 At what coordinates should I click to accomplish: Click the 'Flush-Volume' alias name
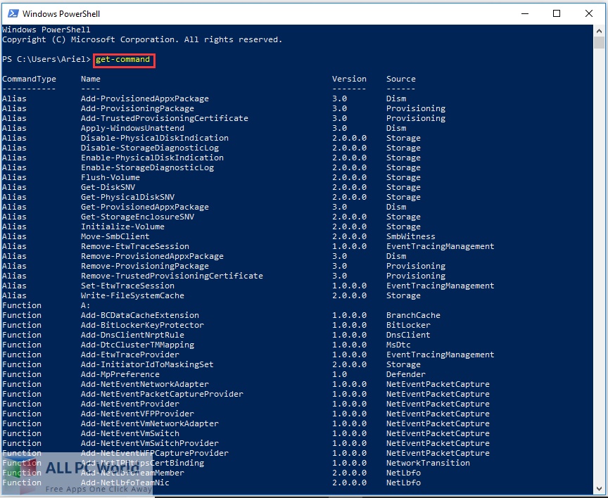point(110,177)
